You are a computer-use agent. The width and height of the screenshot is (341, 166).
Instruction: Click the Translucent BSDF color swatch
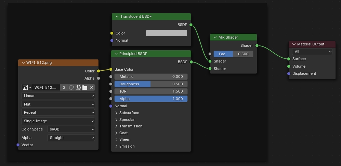tap(166, 33)
